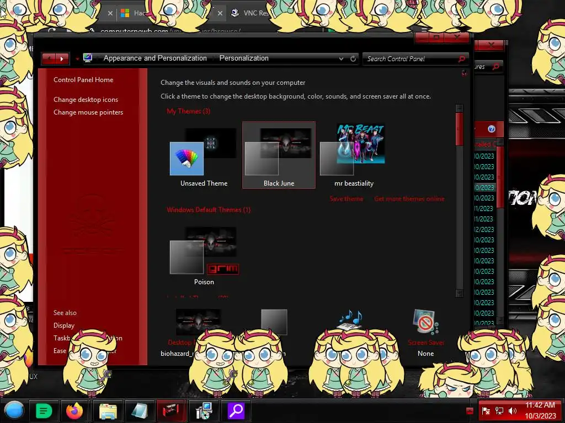The image size is (565, 423).
Task: Click search icon in background Features window
Action: 496,67
